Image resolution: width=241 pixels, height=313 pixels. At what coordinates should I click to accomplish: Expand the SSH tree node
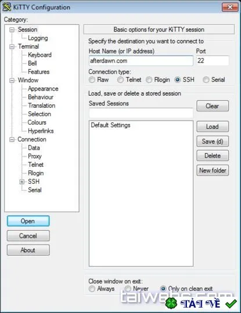(x=22, y=181)
